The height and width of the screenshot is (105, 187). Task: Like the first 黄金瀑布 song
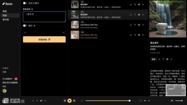(x=131, y=4)
